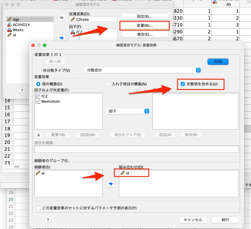Screen dimensions: 251x229
Task: Open the 因子 term type dropdown
Action: coord(127,111)
